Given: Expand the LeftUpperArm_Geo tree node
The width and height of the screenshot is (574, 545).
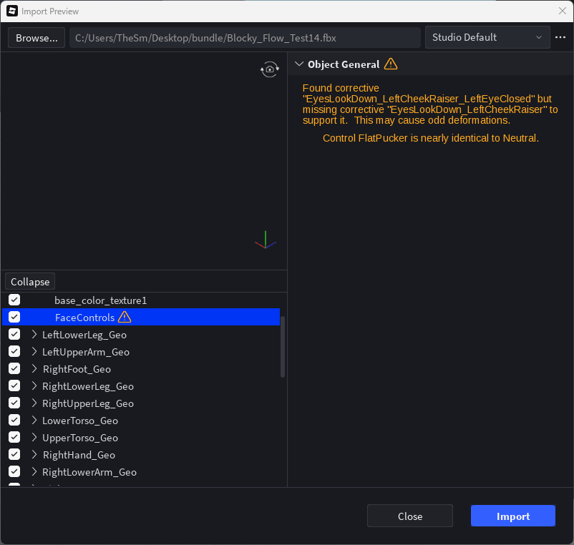Looking at the screenshot, I should click(34, 351).
